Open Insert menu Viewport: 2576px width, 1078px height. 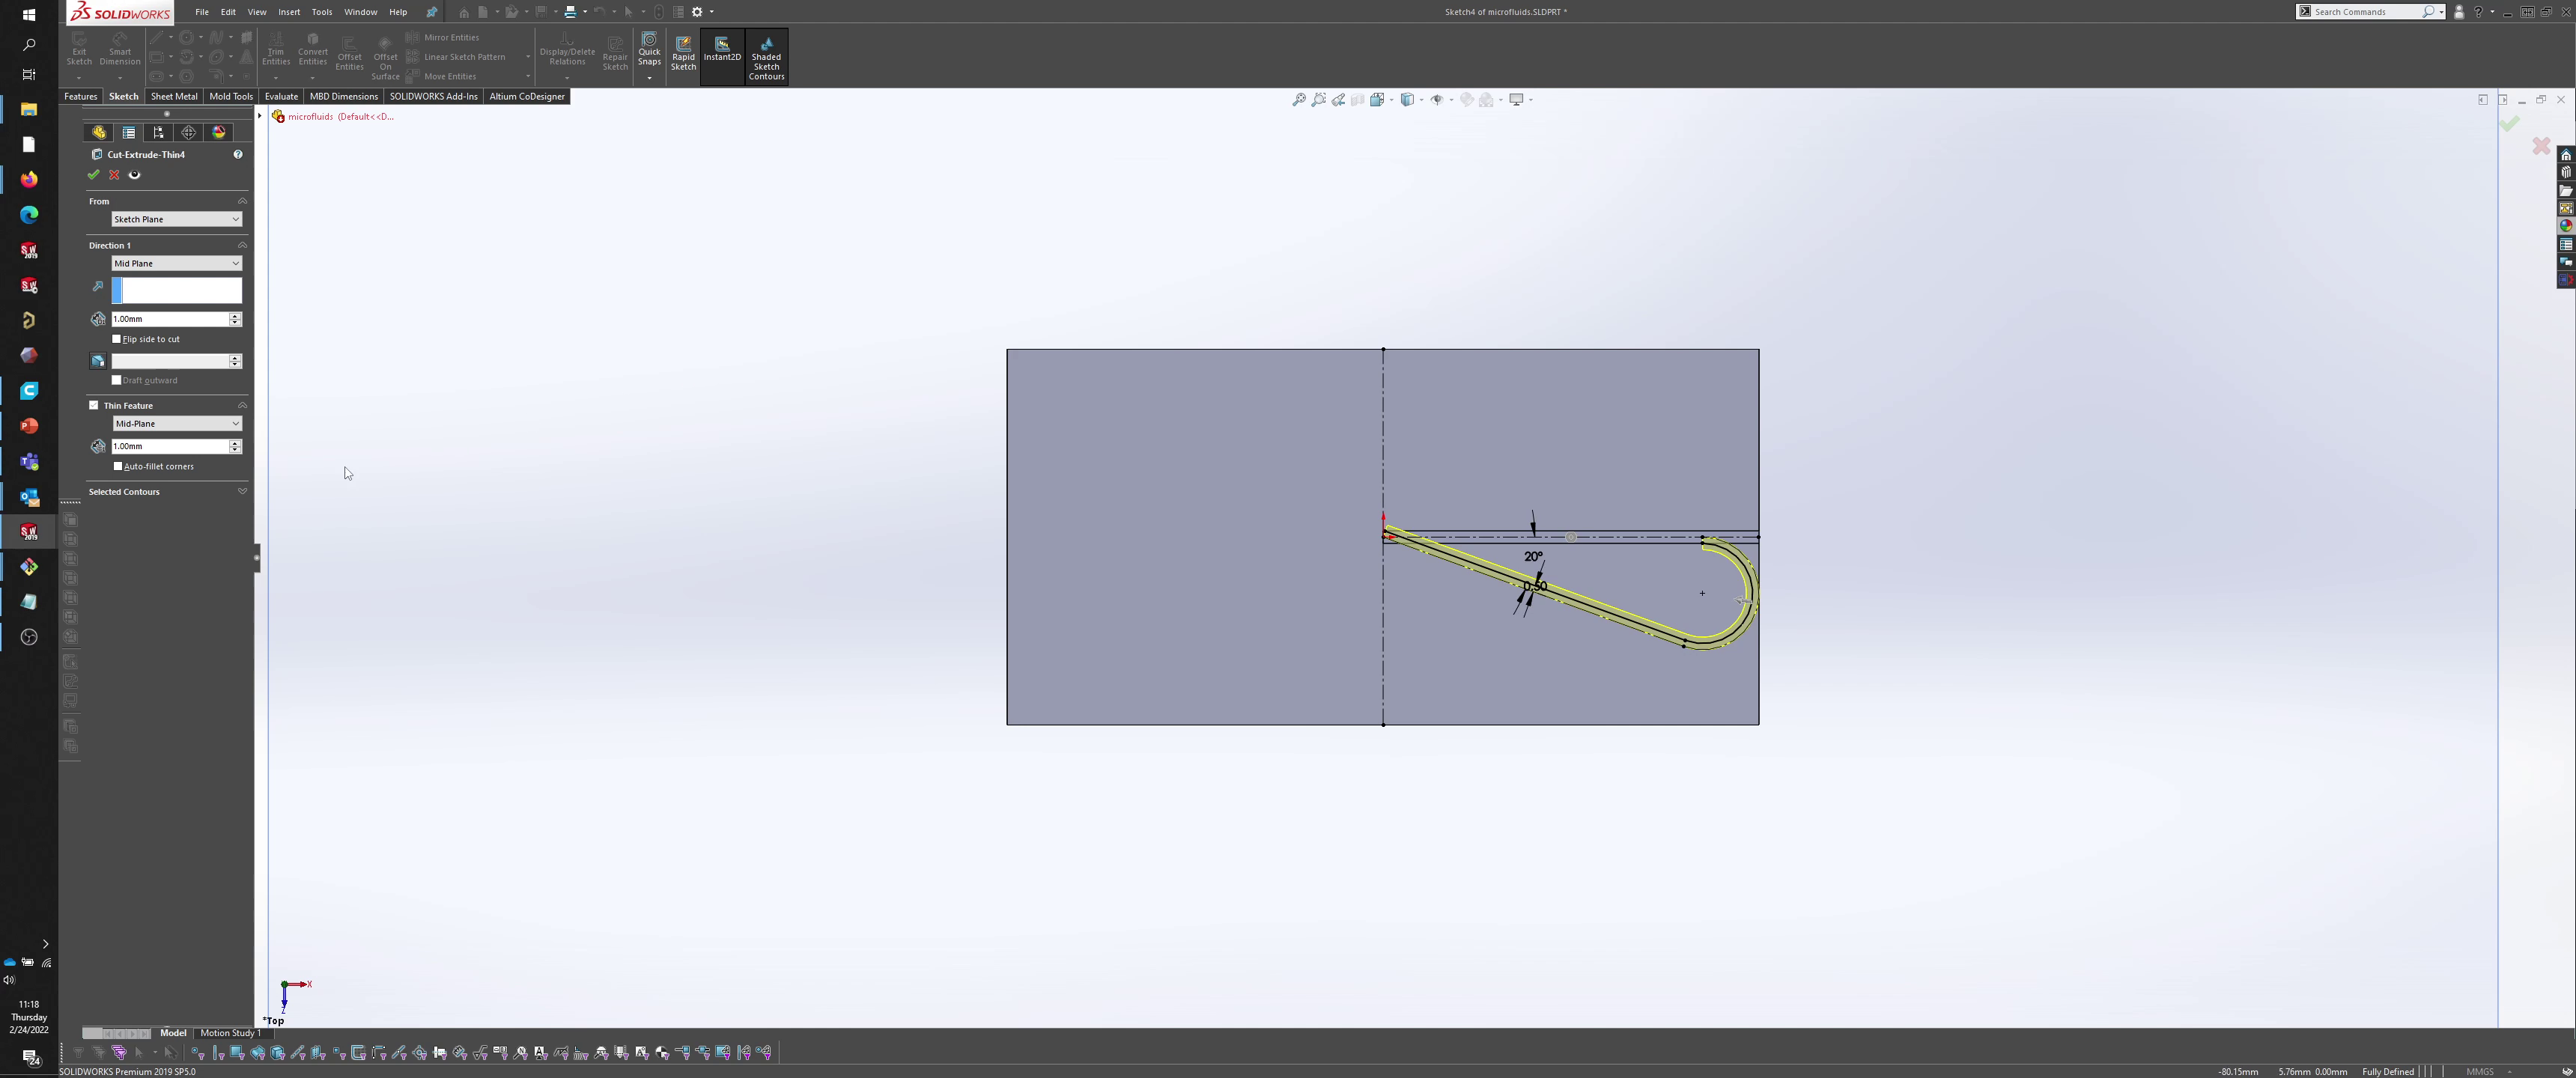coord(289,12)
